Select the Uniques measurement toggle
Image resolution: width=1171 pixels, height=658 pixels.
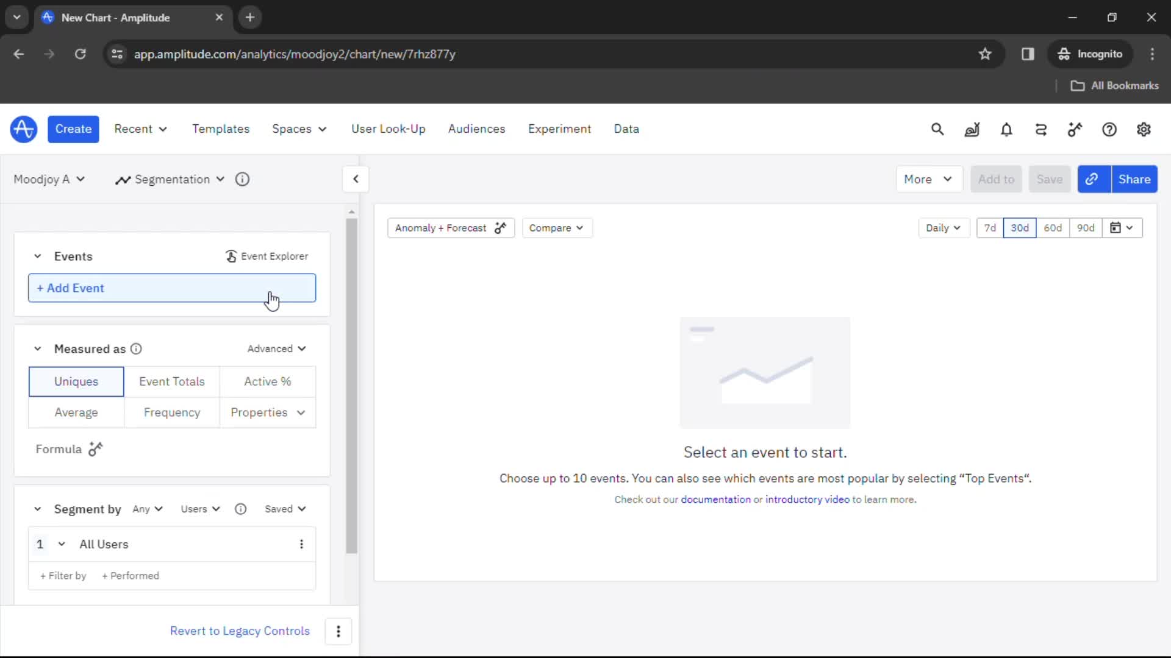[x=76, y=381]
